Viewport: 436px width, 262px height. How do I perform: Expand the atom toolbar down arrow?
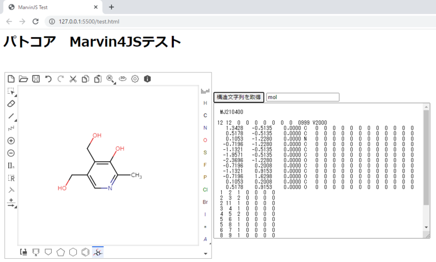click(205, 253)
